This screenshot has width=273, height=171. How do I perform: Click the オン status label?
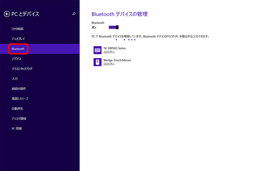(x=94, y=27)
